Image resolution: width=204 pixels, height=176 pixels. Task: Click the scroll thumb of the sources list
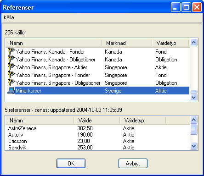pyautogui.click(x=194, y=92)
